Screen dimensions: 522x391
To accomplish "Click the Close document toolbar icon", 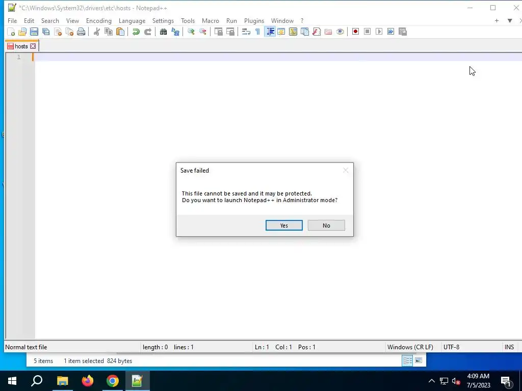I will (x=58, y=32).
